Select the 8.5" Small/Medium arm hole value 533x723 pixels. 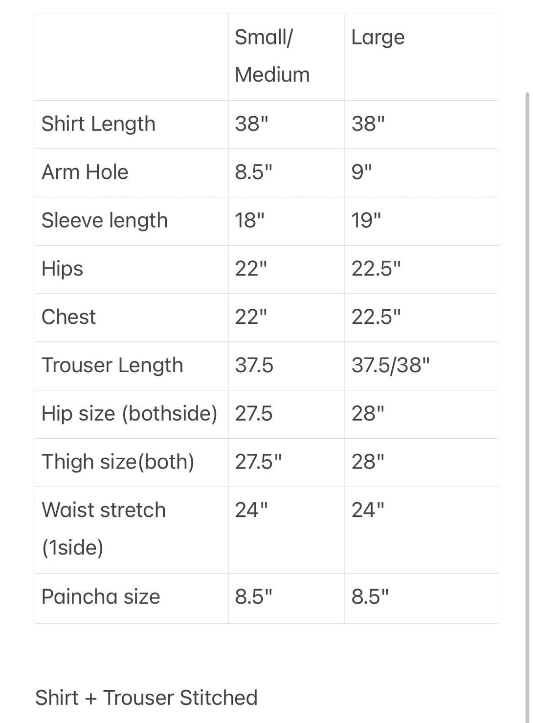pyautogui.click(x=253, y=172)
